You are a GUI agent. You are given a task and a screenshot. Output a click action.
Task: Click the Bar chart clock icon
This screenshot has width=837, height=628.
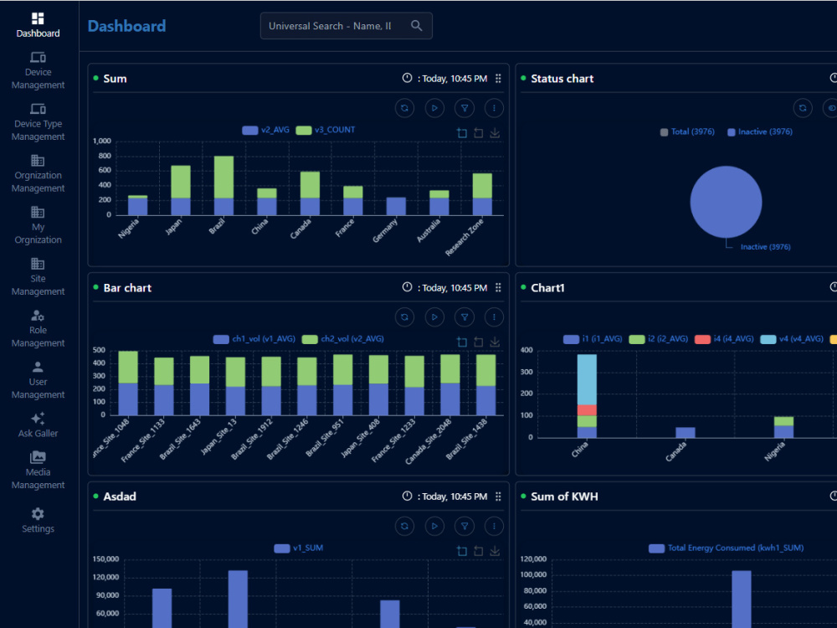[407, 287]
